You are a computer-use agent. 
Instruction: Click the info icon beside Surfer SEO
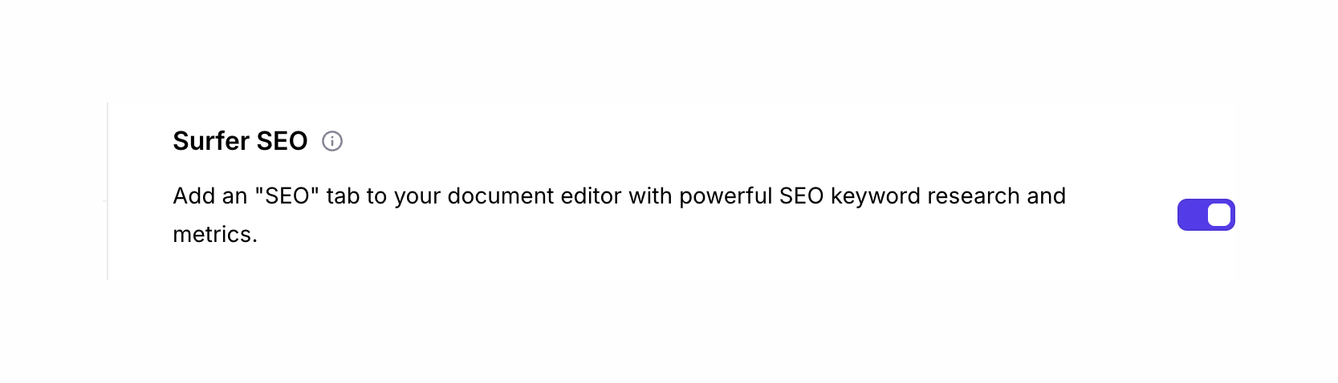(332, 142)
